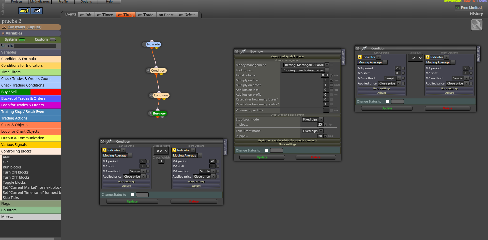Select the green 'Buy now' block node

coord(159,113)
